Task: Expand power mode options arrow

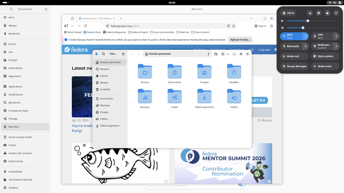Action: 336,46
